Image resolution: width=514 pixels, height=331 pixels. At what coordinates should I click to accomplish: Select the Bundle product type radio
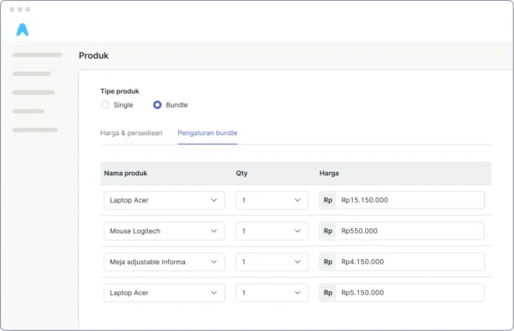[x=158, y=104]
